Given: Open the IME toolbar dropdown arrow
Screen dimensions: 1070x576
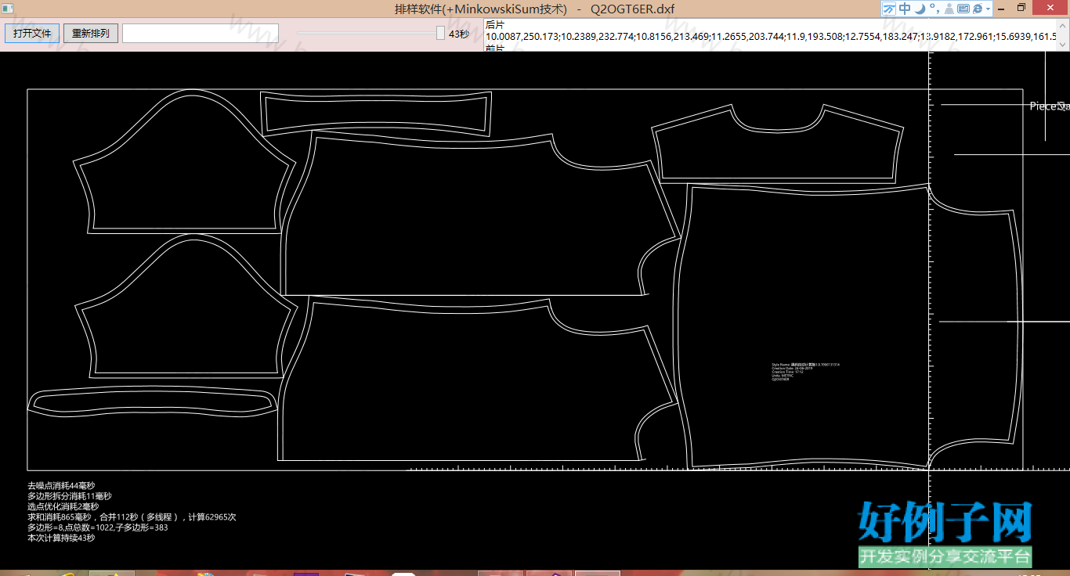Looking at the screenshot, I should (989, 9).
